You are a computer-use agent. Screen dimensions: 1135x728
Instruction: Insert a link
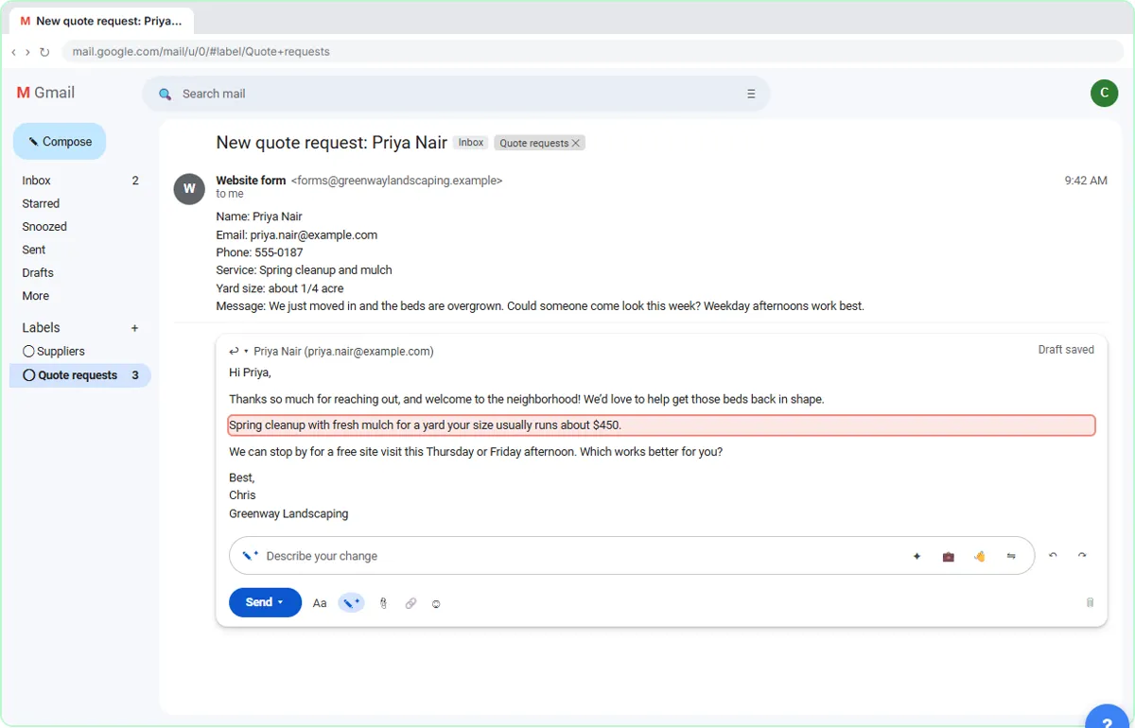tap(410, 603)
